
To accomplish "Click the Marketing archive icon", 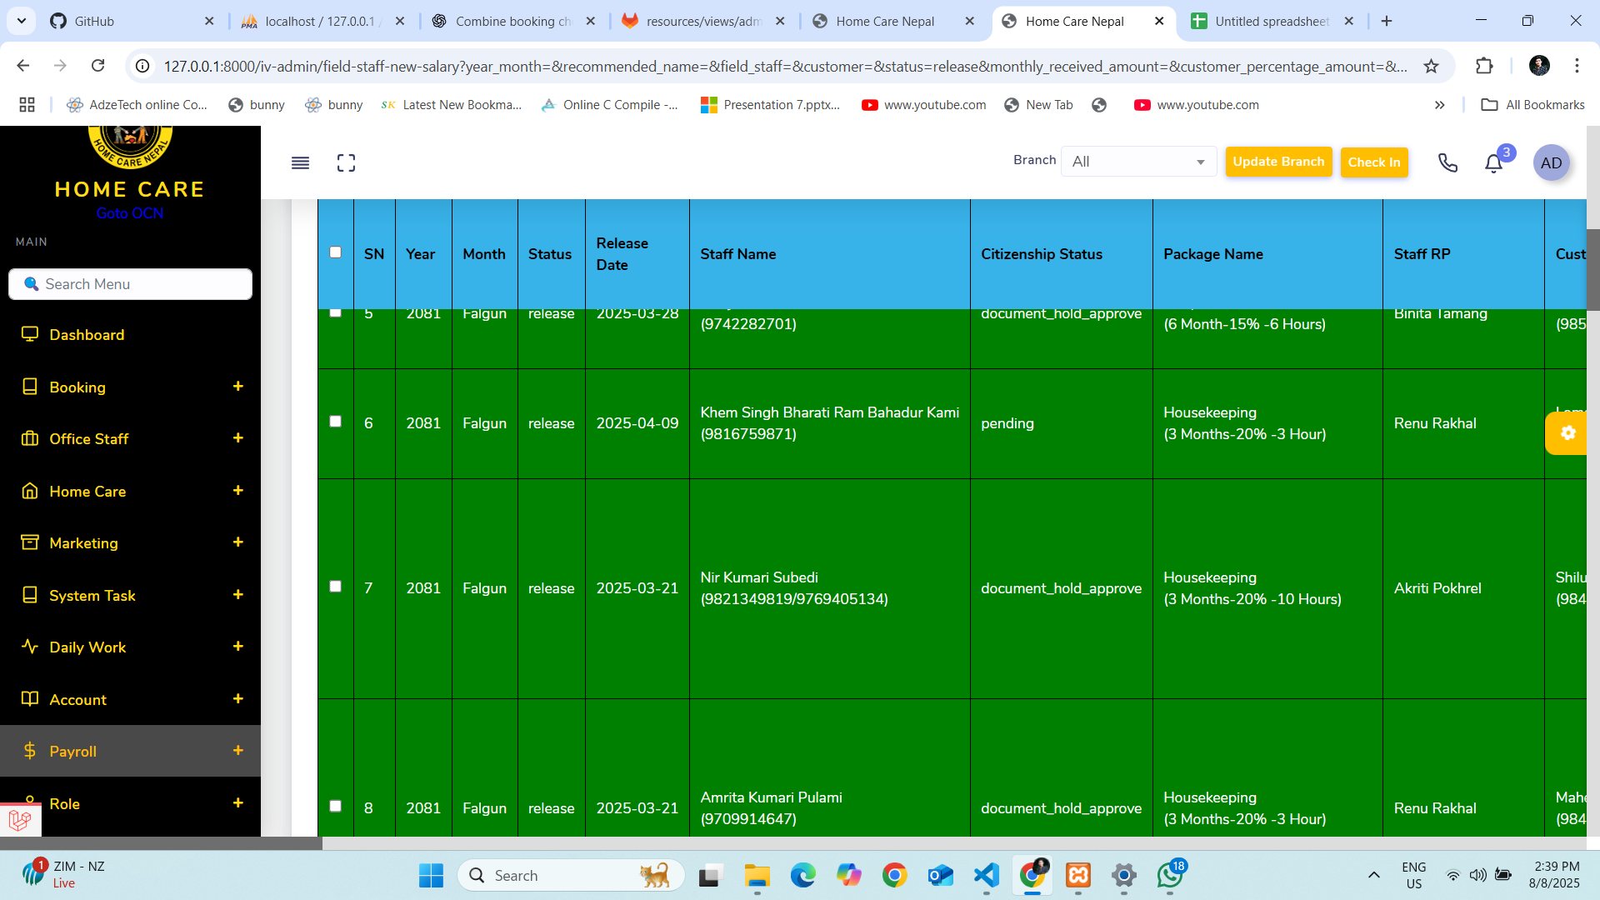I will click(30, 542).
